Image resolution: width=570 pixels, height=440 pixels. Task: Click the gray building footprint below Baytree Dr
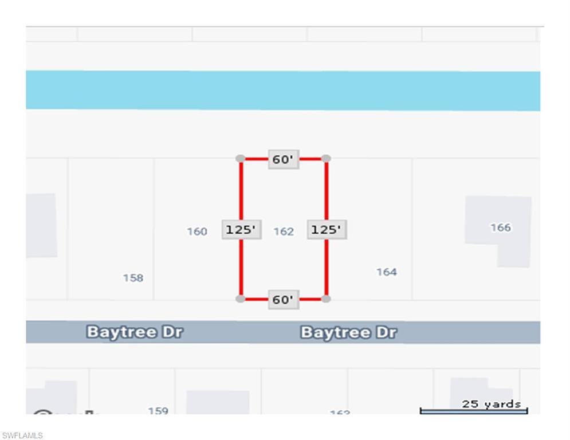pos(218,402)
